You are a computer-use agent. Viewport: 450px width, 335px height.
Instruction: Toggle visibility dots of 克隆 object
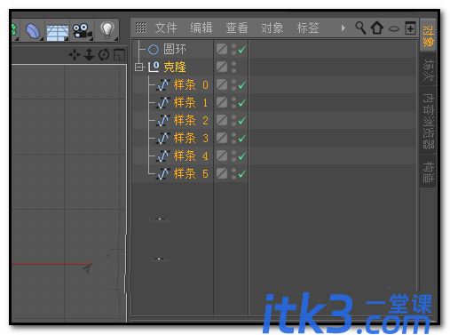tap(233, 68)
